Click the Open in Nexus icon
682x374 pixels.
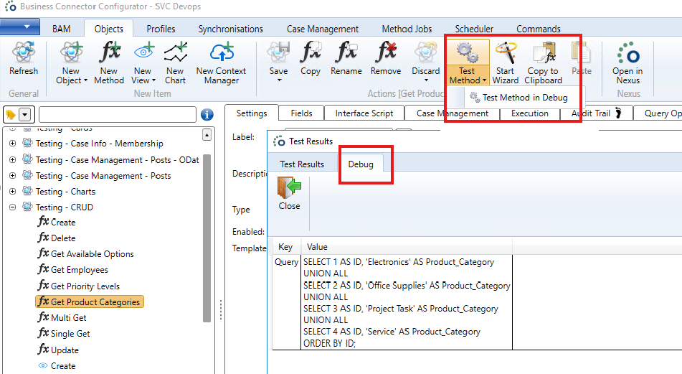pyautogui.click(x=628, y=52)
